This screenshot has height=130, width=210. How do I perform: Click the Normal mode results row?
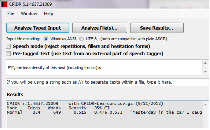104,112
